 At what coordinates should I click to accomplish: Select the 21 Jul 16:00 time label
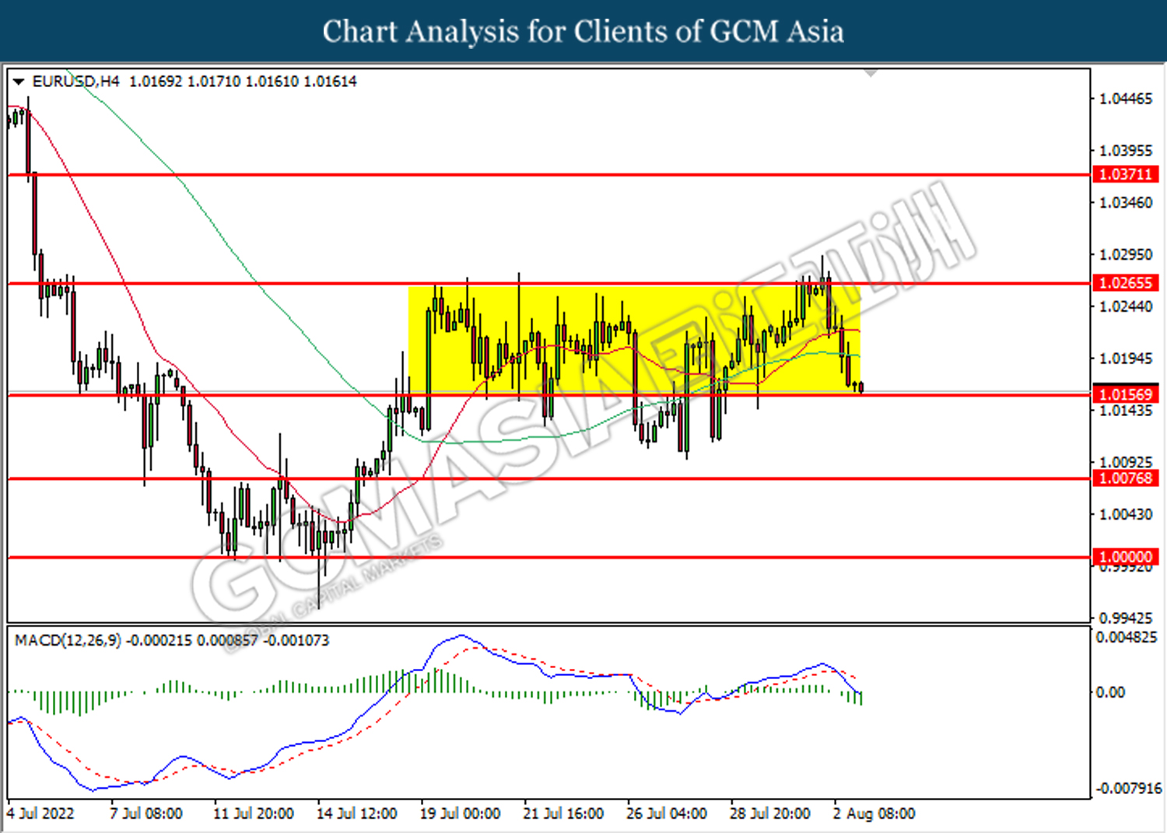click(x=564, y=814)
